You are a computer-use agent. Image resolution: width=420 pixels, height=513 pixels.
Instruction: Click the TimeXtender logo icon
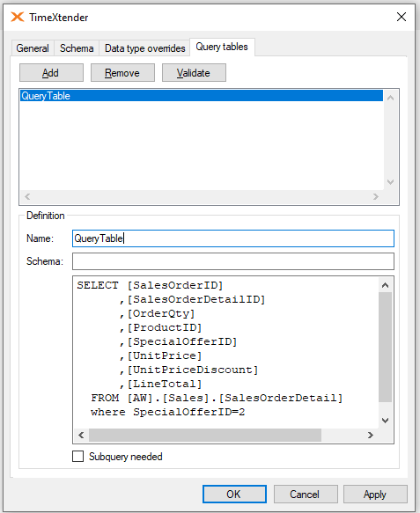tap(18, 17)
